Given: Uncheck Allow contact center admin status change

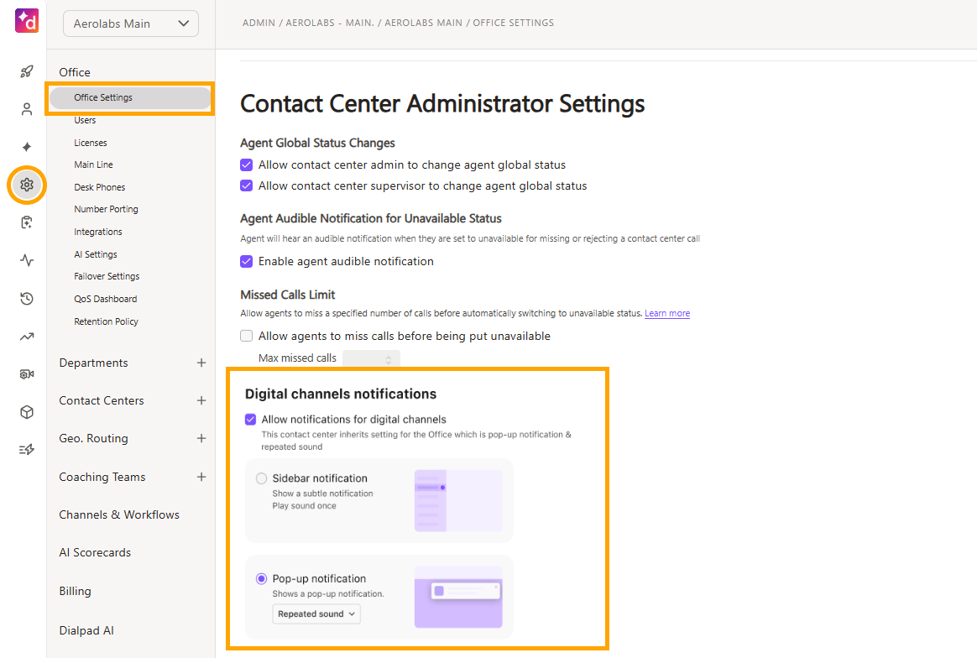Looking at the screenshot, I should click(x=247, y=165).
